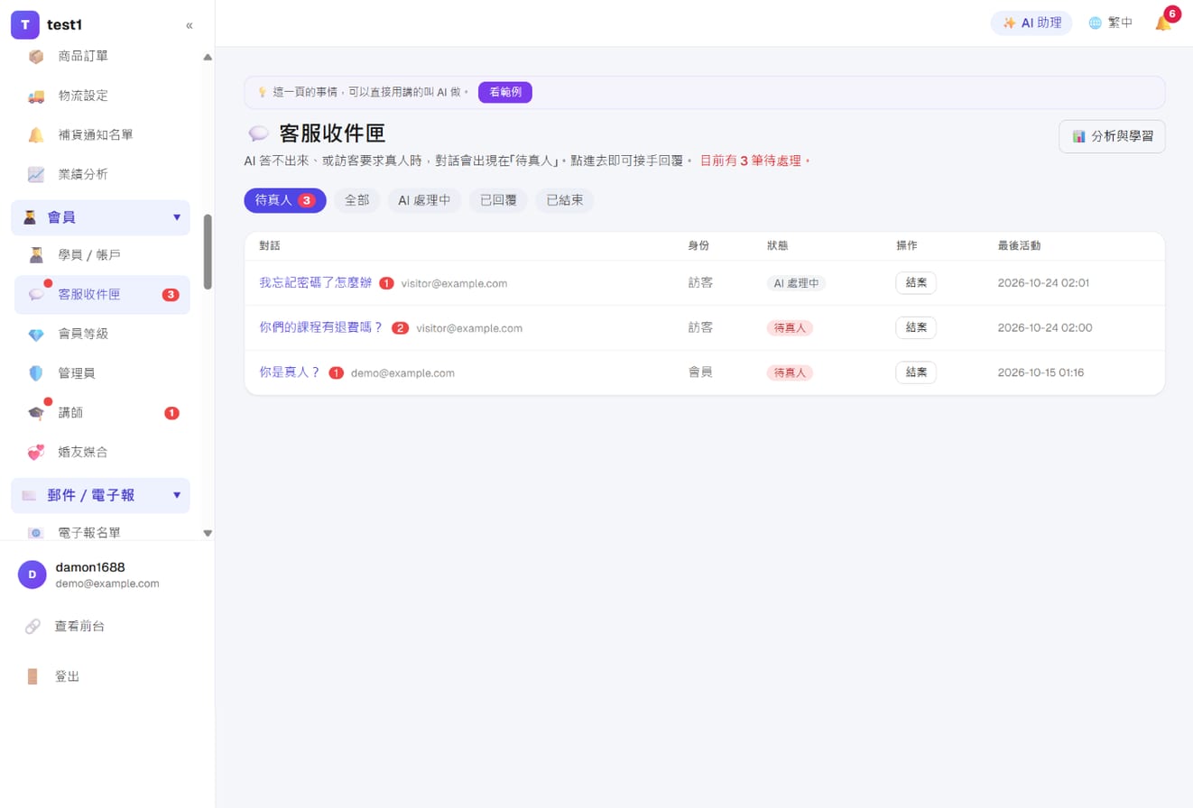This screenshot has height=808, width=1193.
Task: Open conversation 你是真人？
Action: [x=290, y=372]
